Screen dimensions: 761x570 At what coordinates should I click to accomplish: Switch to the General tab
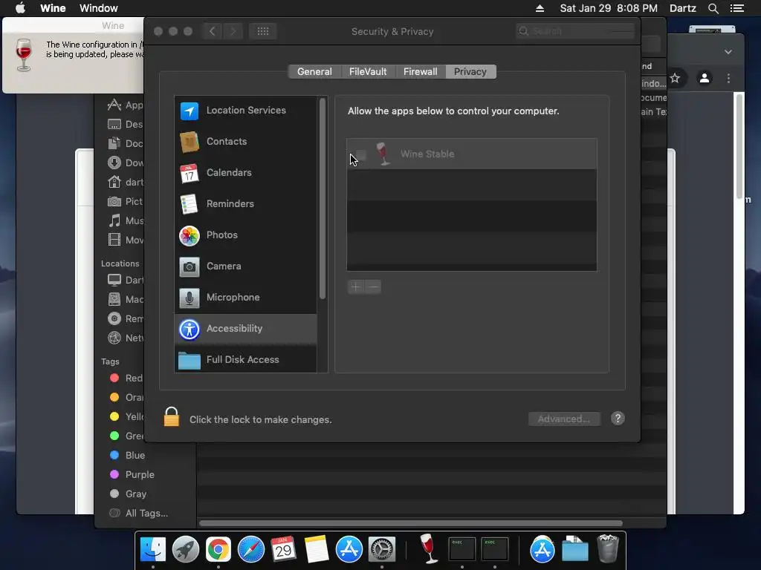tap(314, 72)
